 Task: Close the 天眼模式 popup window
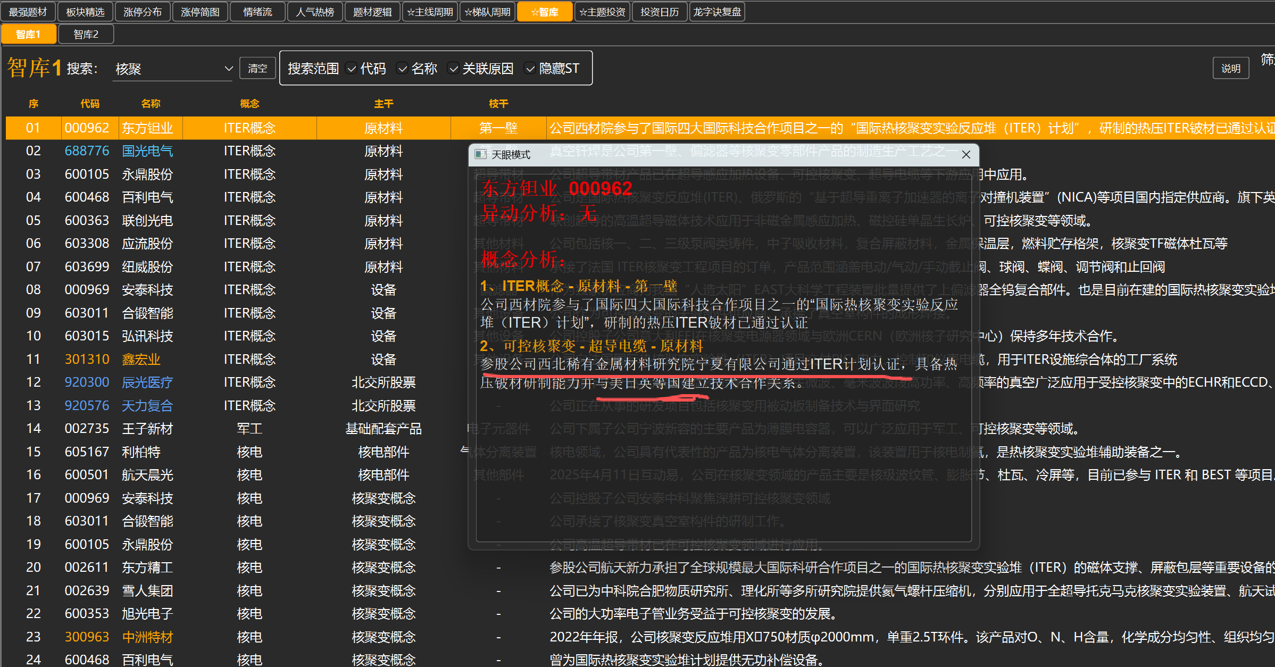tap(966, 154)
